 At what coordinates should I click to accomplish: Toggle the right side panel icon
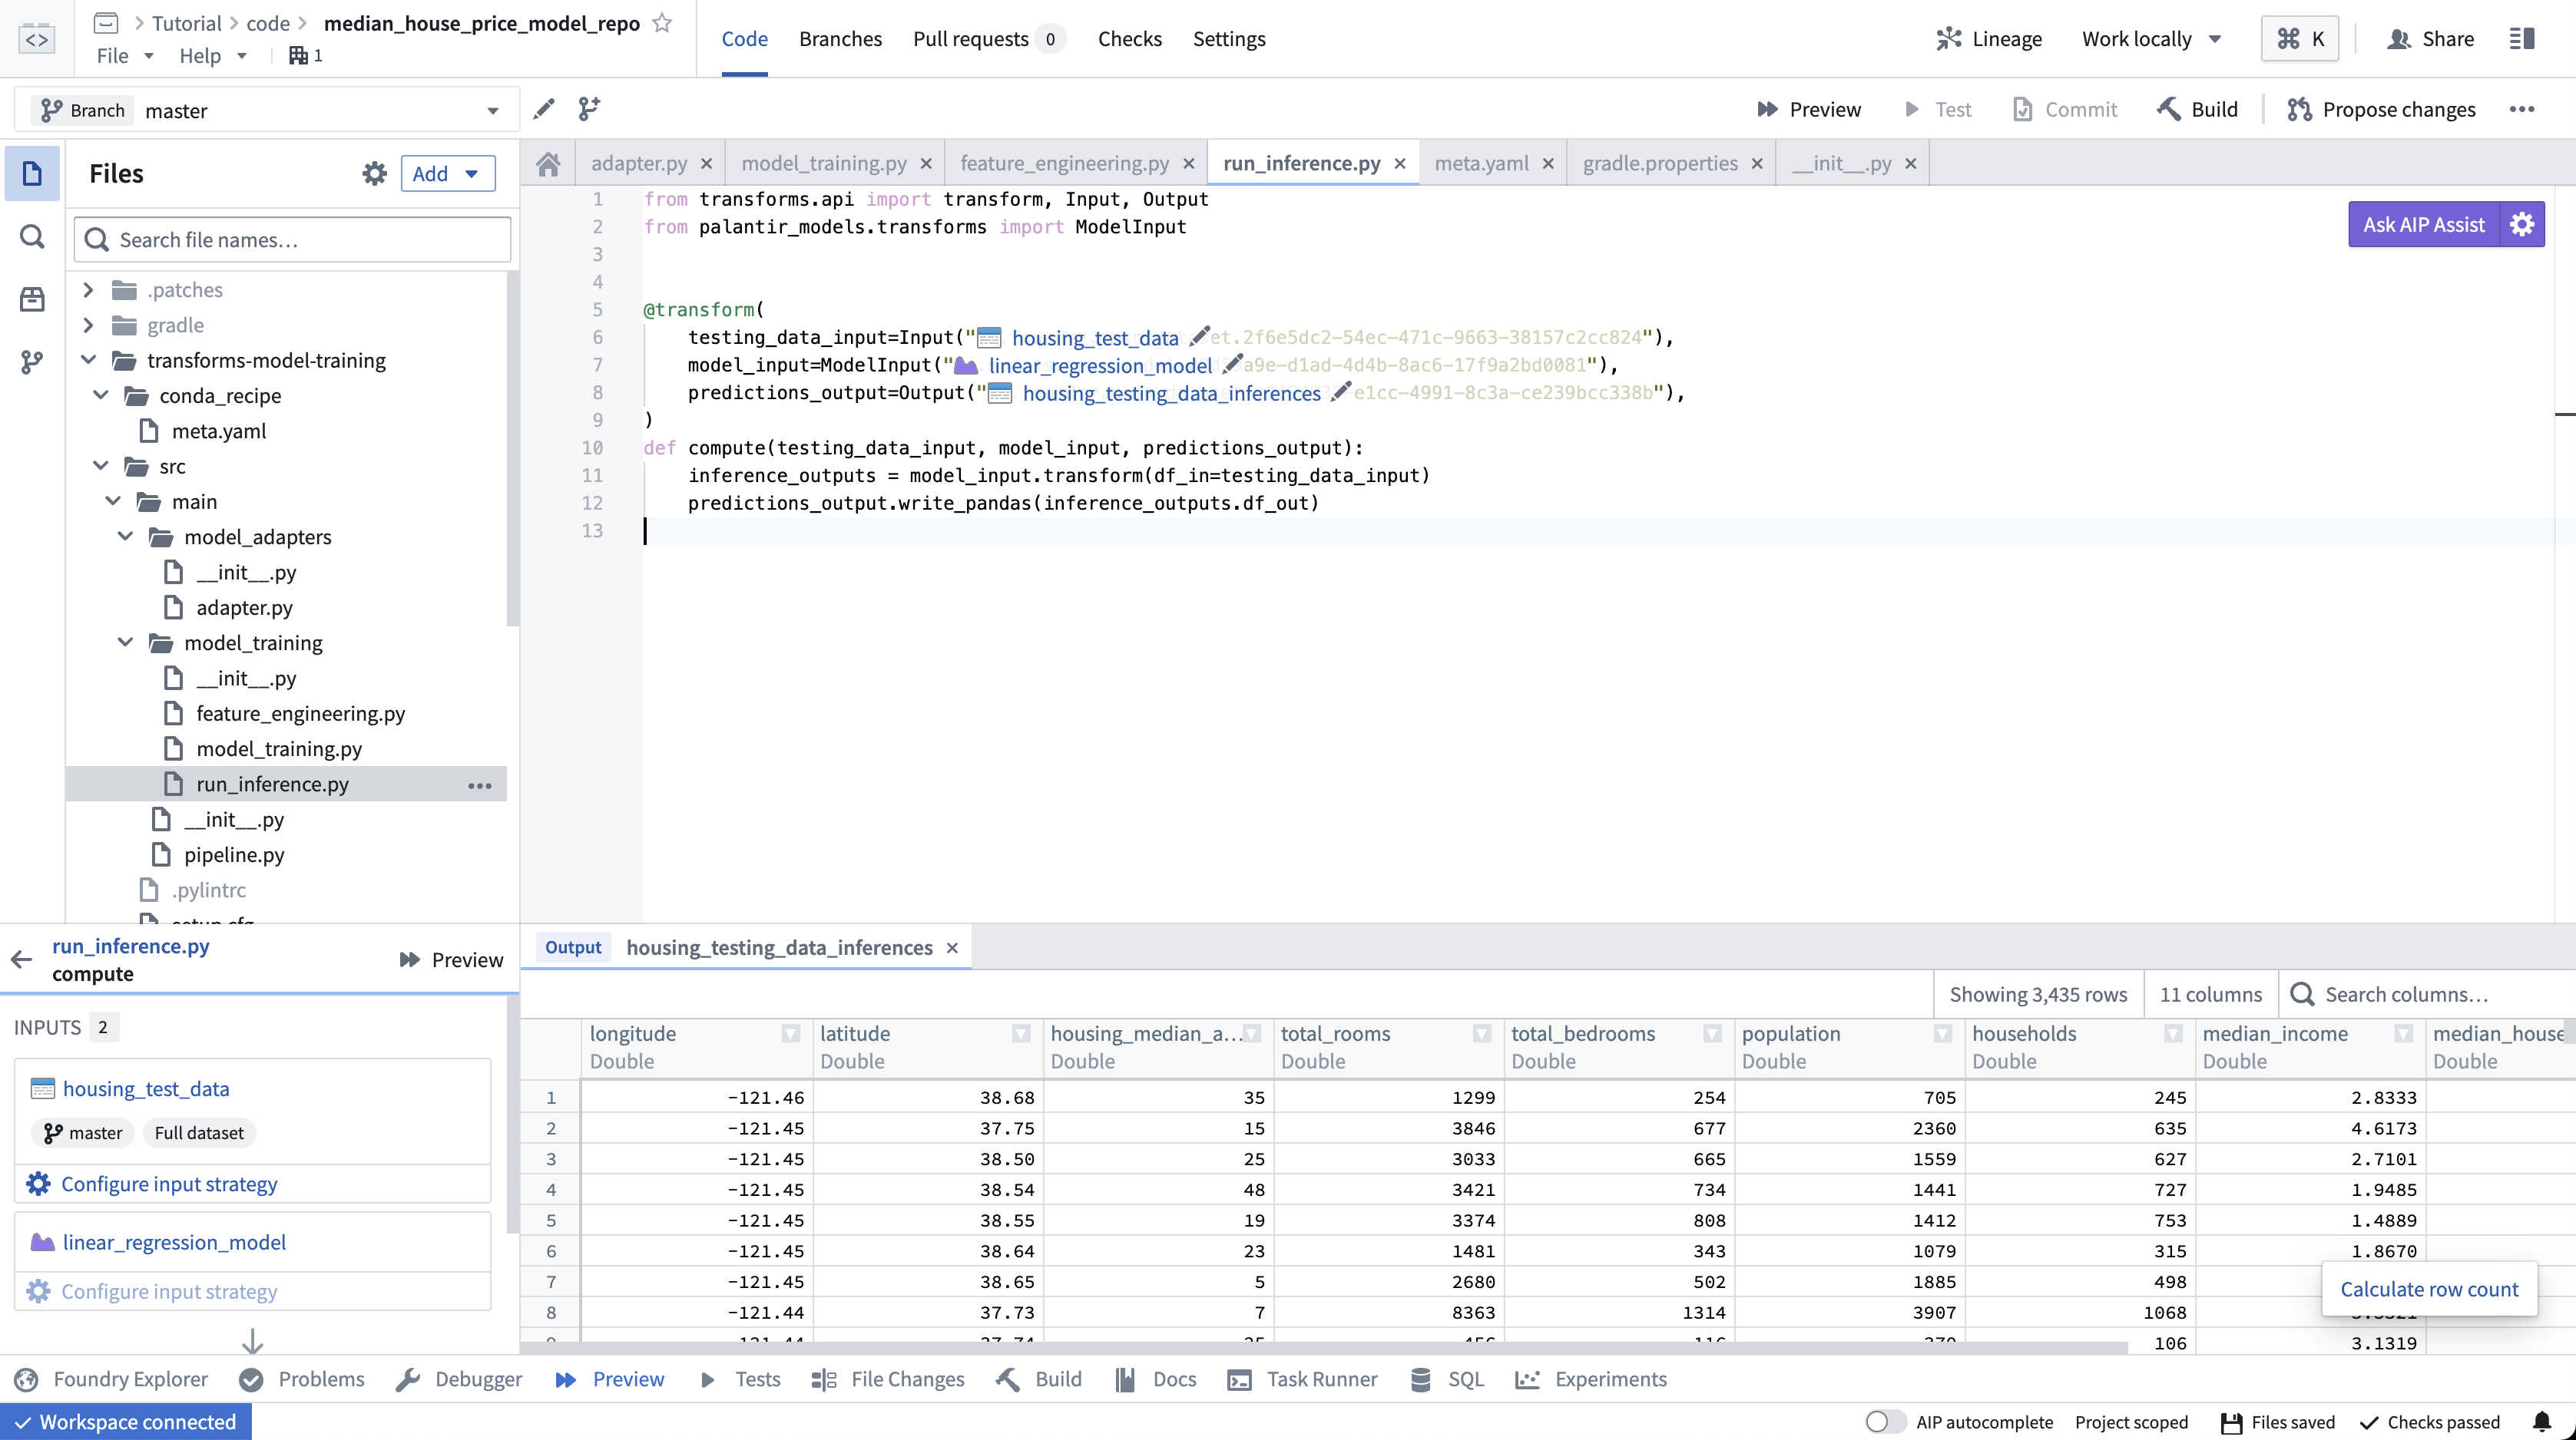[x=2522, y=39]
